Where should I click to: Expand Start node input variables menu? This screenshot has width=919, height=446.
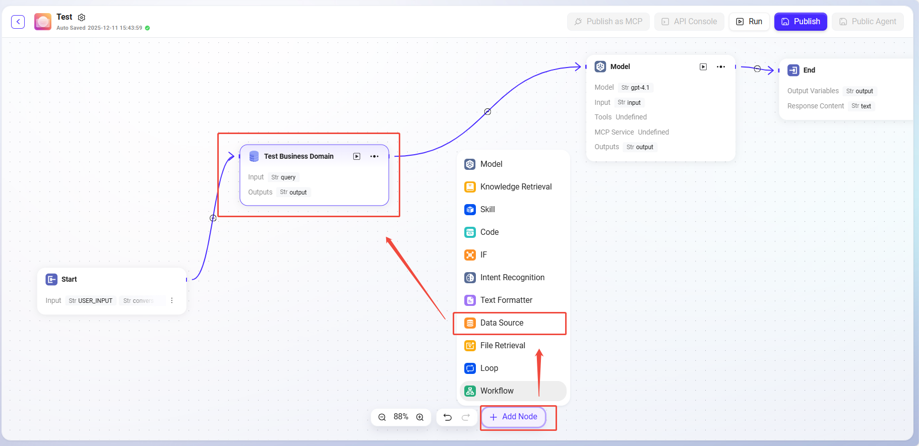click(172, 300)
